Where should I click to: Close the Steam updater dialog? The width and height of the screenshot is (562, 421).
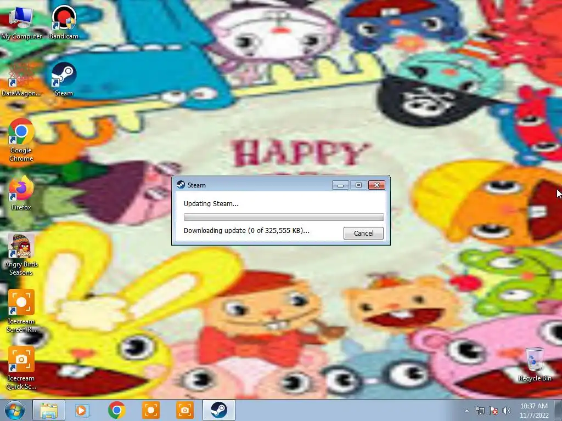click(x=376, y=185)
